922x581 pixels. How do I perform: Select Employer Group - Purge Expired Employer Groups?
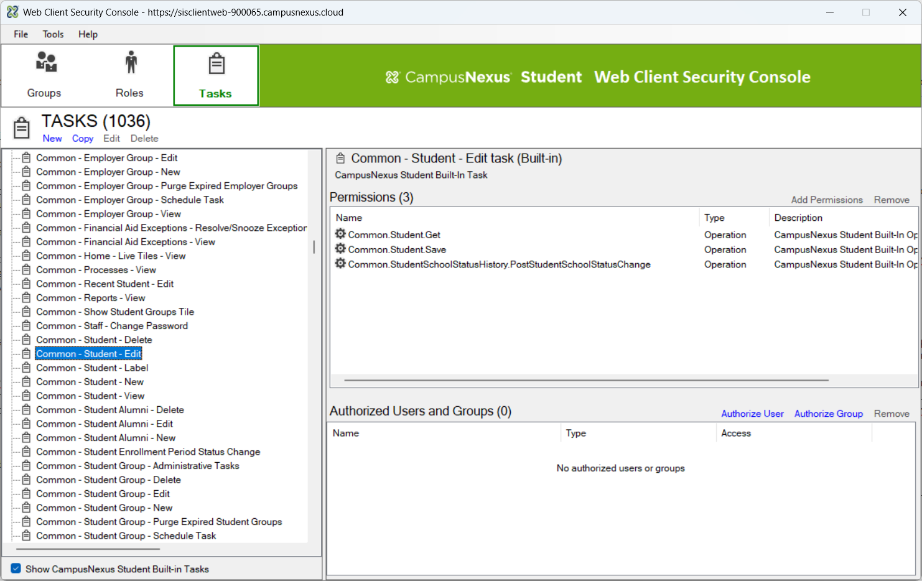coord(167,185)
